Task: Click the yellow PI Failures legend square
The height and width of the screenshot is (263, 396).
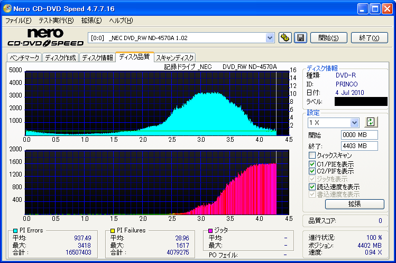Action: tap(113, 230)
